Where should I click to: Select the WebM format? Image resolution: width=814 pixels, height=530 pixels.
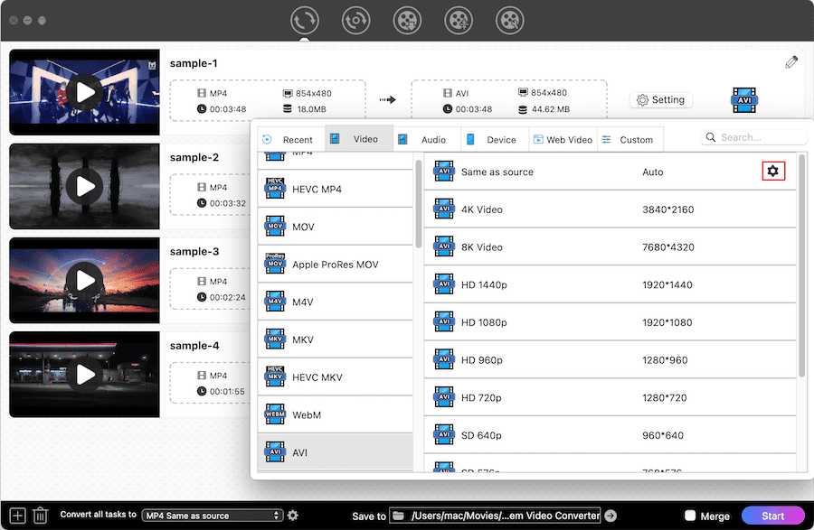336,415
